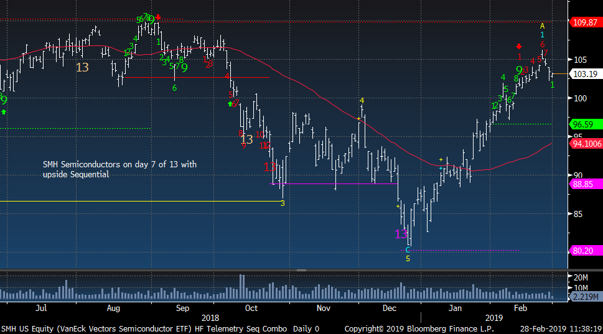Click the magenta 13 countdown at December low
The width and height of the screenshot is (603, 334).
click(401, 234)
